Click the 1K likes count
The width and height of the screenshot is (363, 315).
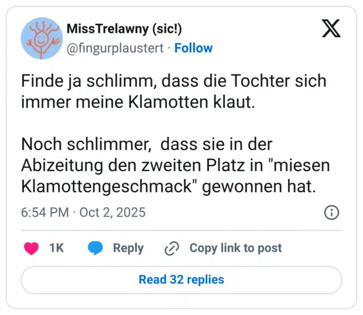coord(57,248)
